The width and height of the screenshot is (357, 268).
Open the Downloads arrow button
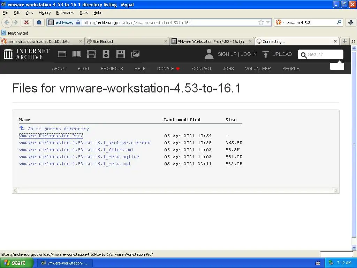(351, 22)
